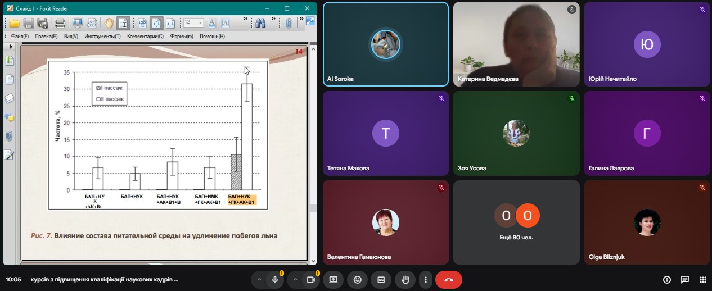Screen dimensions: 712x291
Task: Click the Present screen button
Action: (x=333, y=279)
